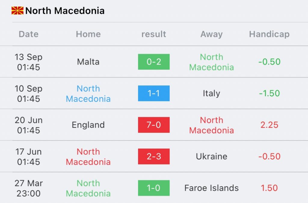Open the red 2-3 result badge
Image resolution: width=308 pixels, height=203 pixels.
(x=154, y=156)
